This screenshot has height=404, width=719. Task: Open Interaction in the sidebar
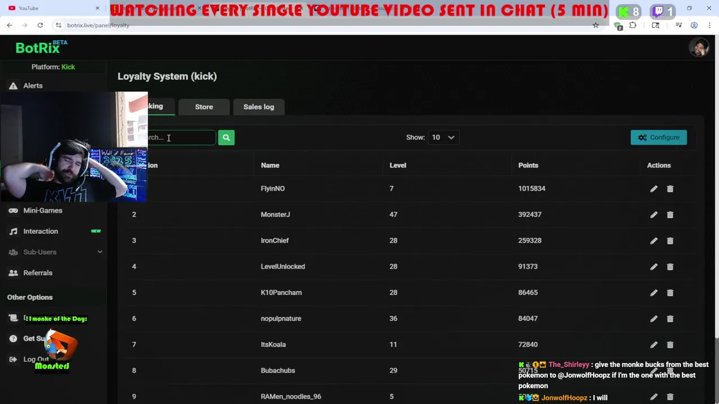point(40,231)
